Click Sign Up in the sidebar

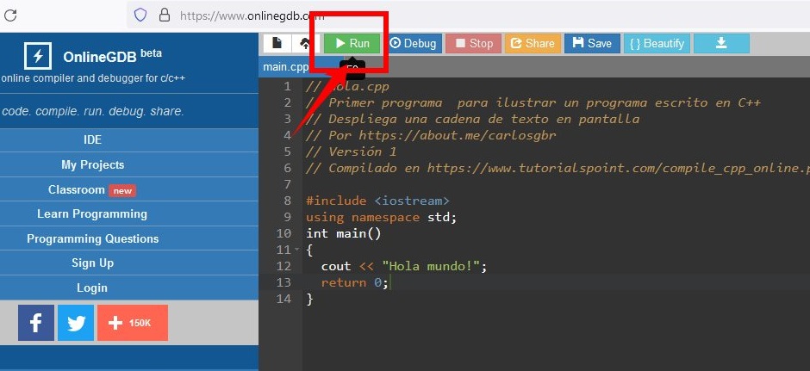click(92, 263)
